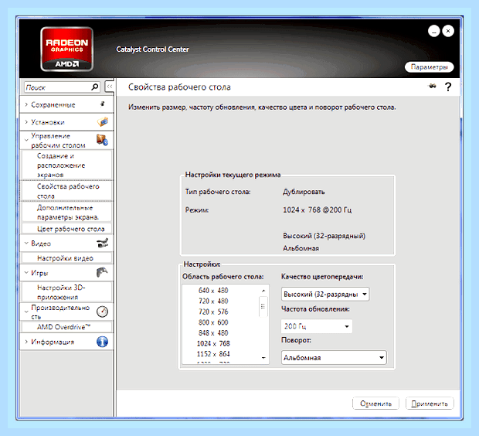Select Свойства рабочего стола in sidebar
The width and height of the screenshot is (479, 436).
pos(66,191)
